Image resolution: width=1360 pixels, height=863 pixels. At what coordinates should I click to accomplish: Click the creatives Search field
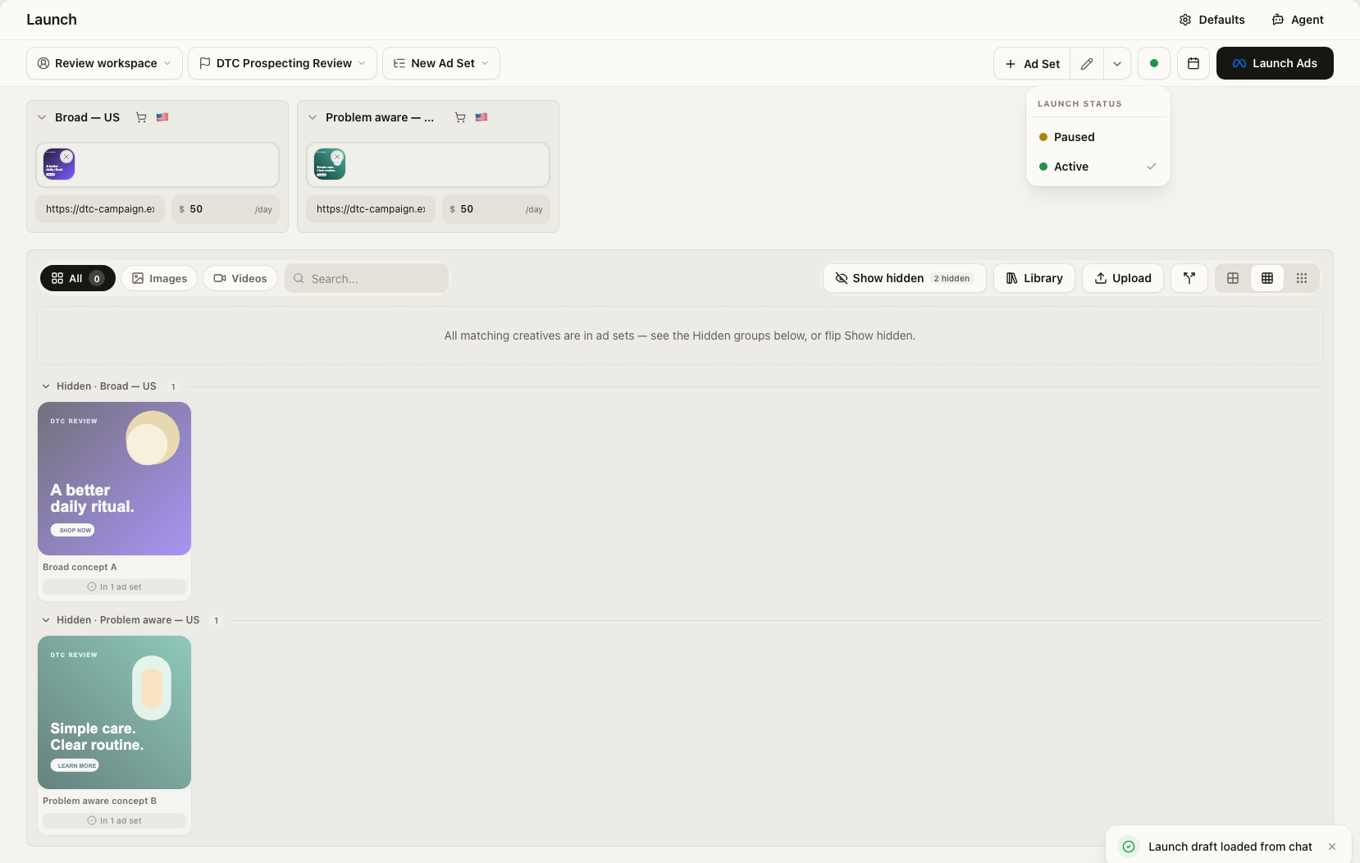tap(367, 278)
